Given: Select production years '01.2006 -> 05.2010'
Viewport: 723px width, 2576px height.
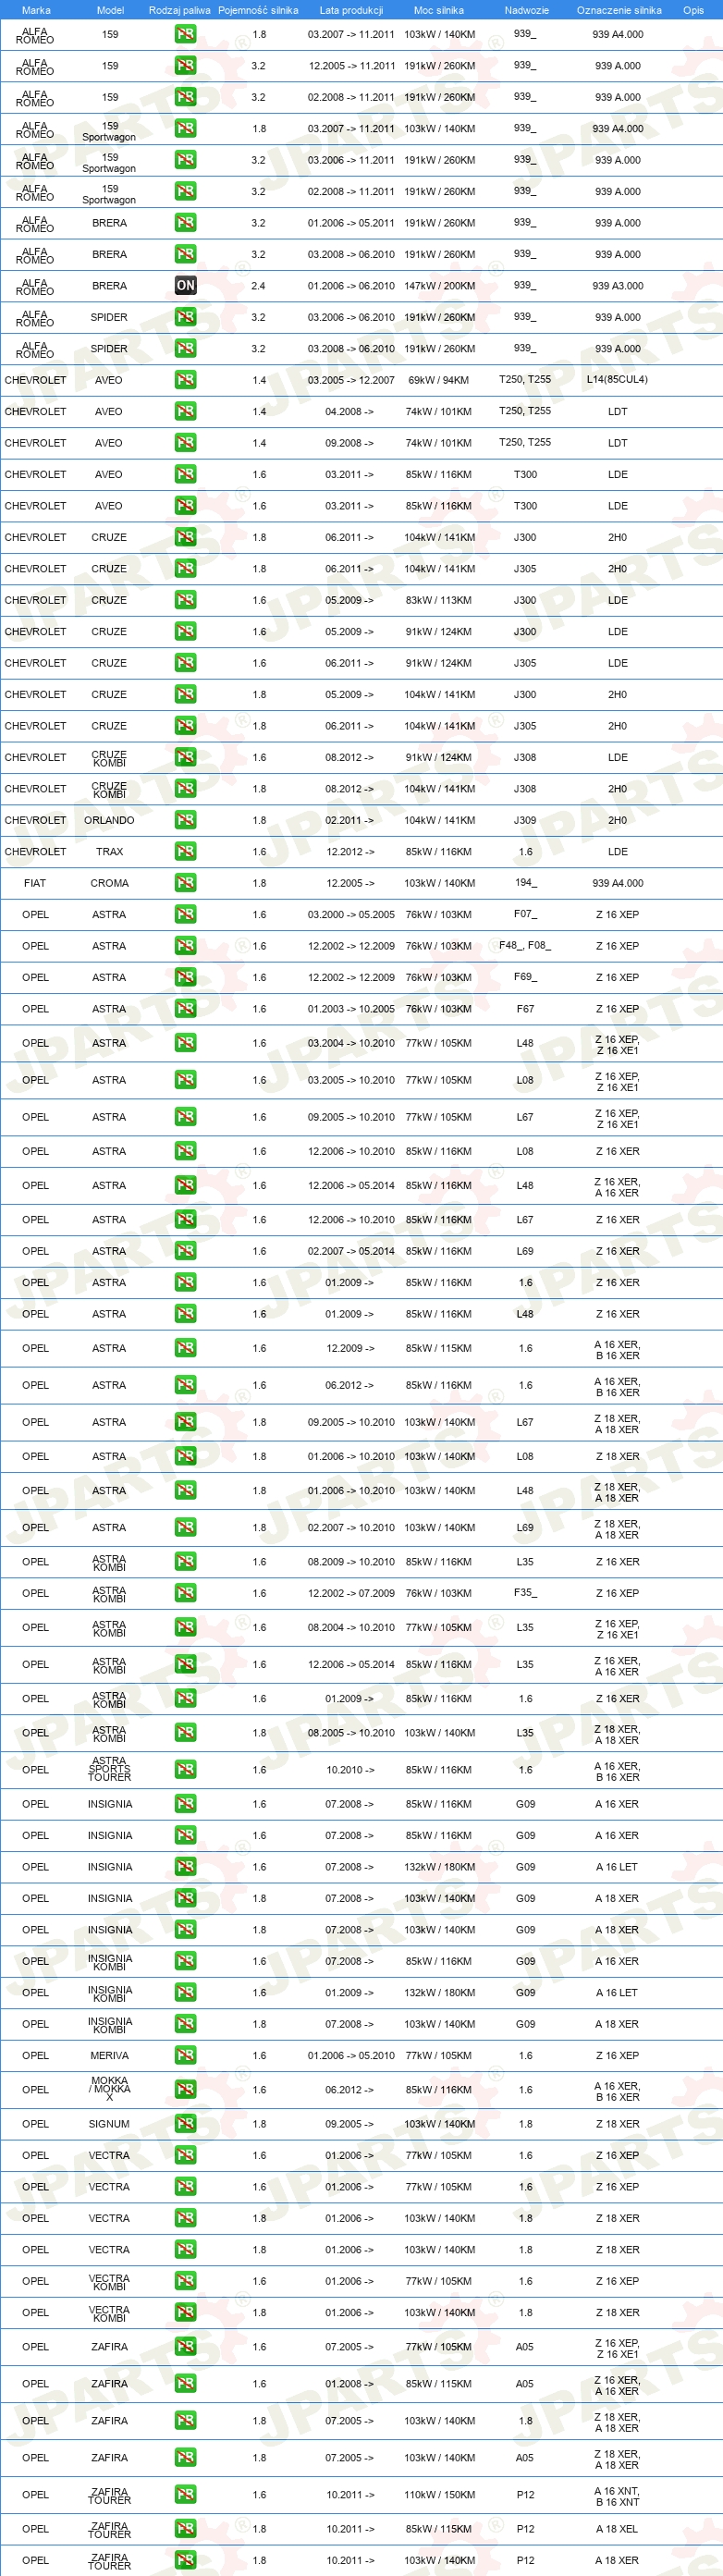Looking at the screenshot, I should pos(351,2055).
